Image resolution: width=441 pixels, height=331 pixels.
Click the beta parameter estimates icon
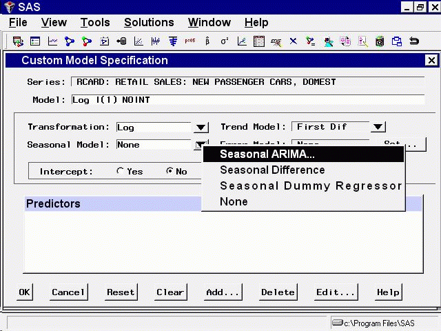point(207,41)
